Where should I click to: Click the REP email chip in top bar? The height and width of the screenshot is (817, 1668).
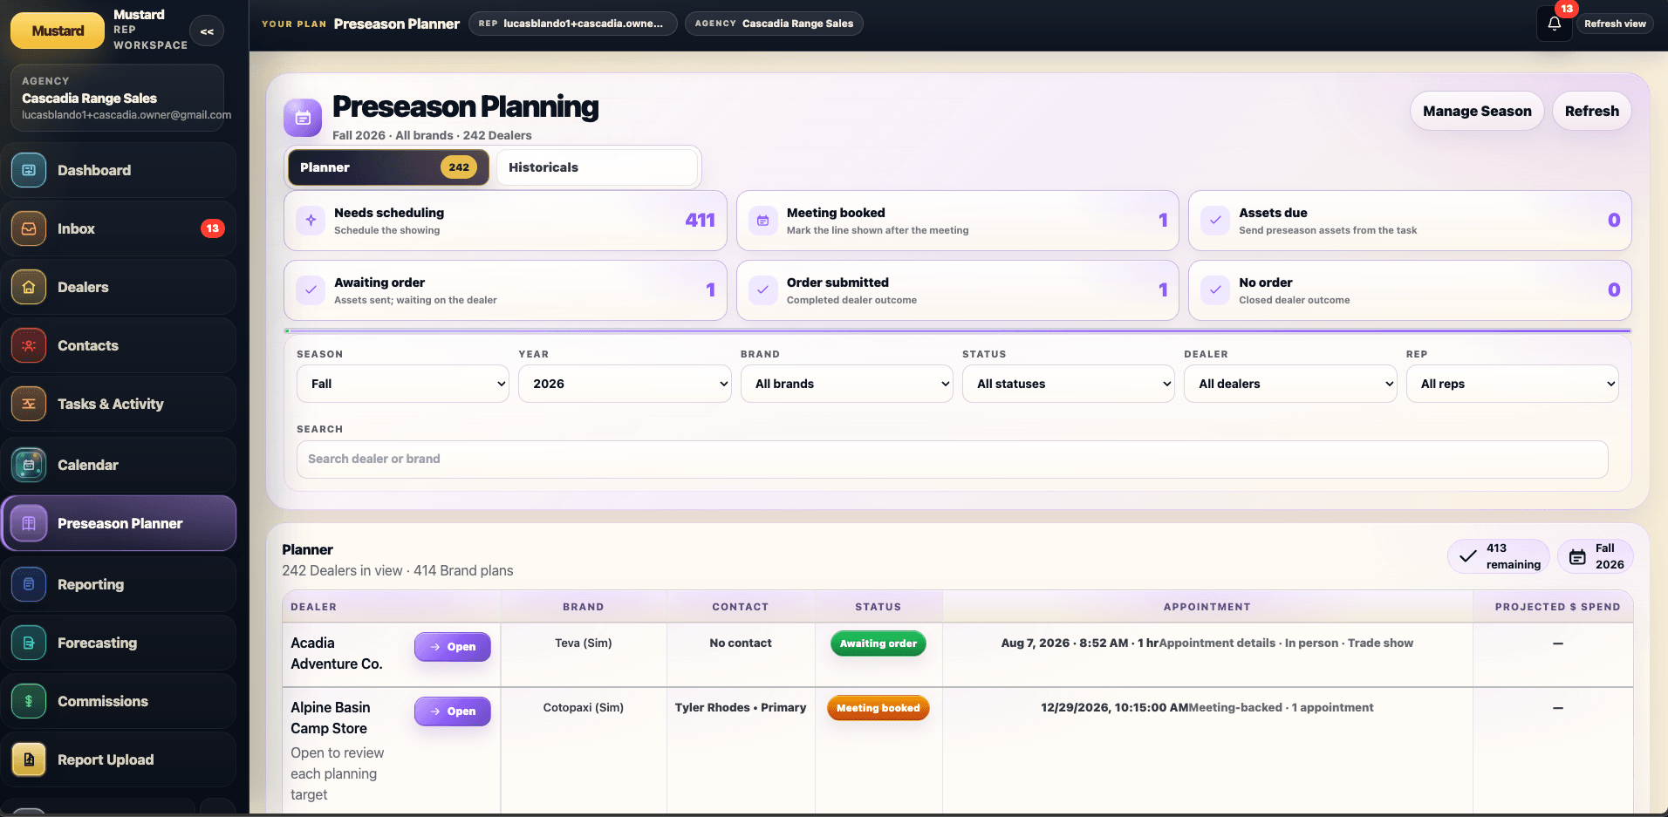[572, 24]
